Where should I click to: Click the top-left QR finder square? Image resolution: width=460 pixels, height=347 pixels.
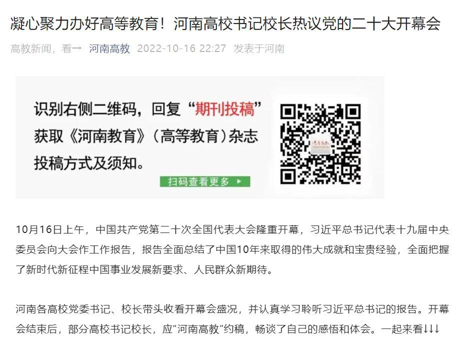[x=288, y=111]
